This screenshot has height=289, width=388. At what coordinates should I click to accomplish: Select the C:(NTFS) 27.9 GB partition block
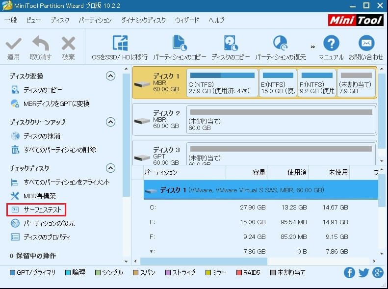point(222,83)
